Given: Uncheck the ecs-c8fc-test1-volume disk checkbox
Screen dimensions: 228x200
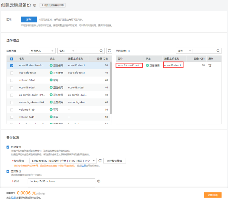Looking at the screenshot, I should (x=12, y=65).
